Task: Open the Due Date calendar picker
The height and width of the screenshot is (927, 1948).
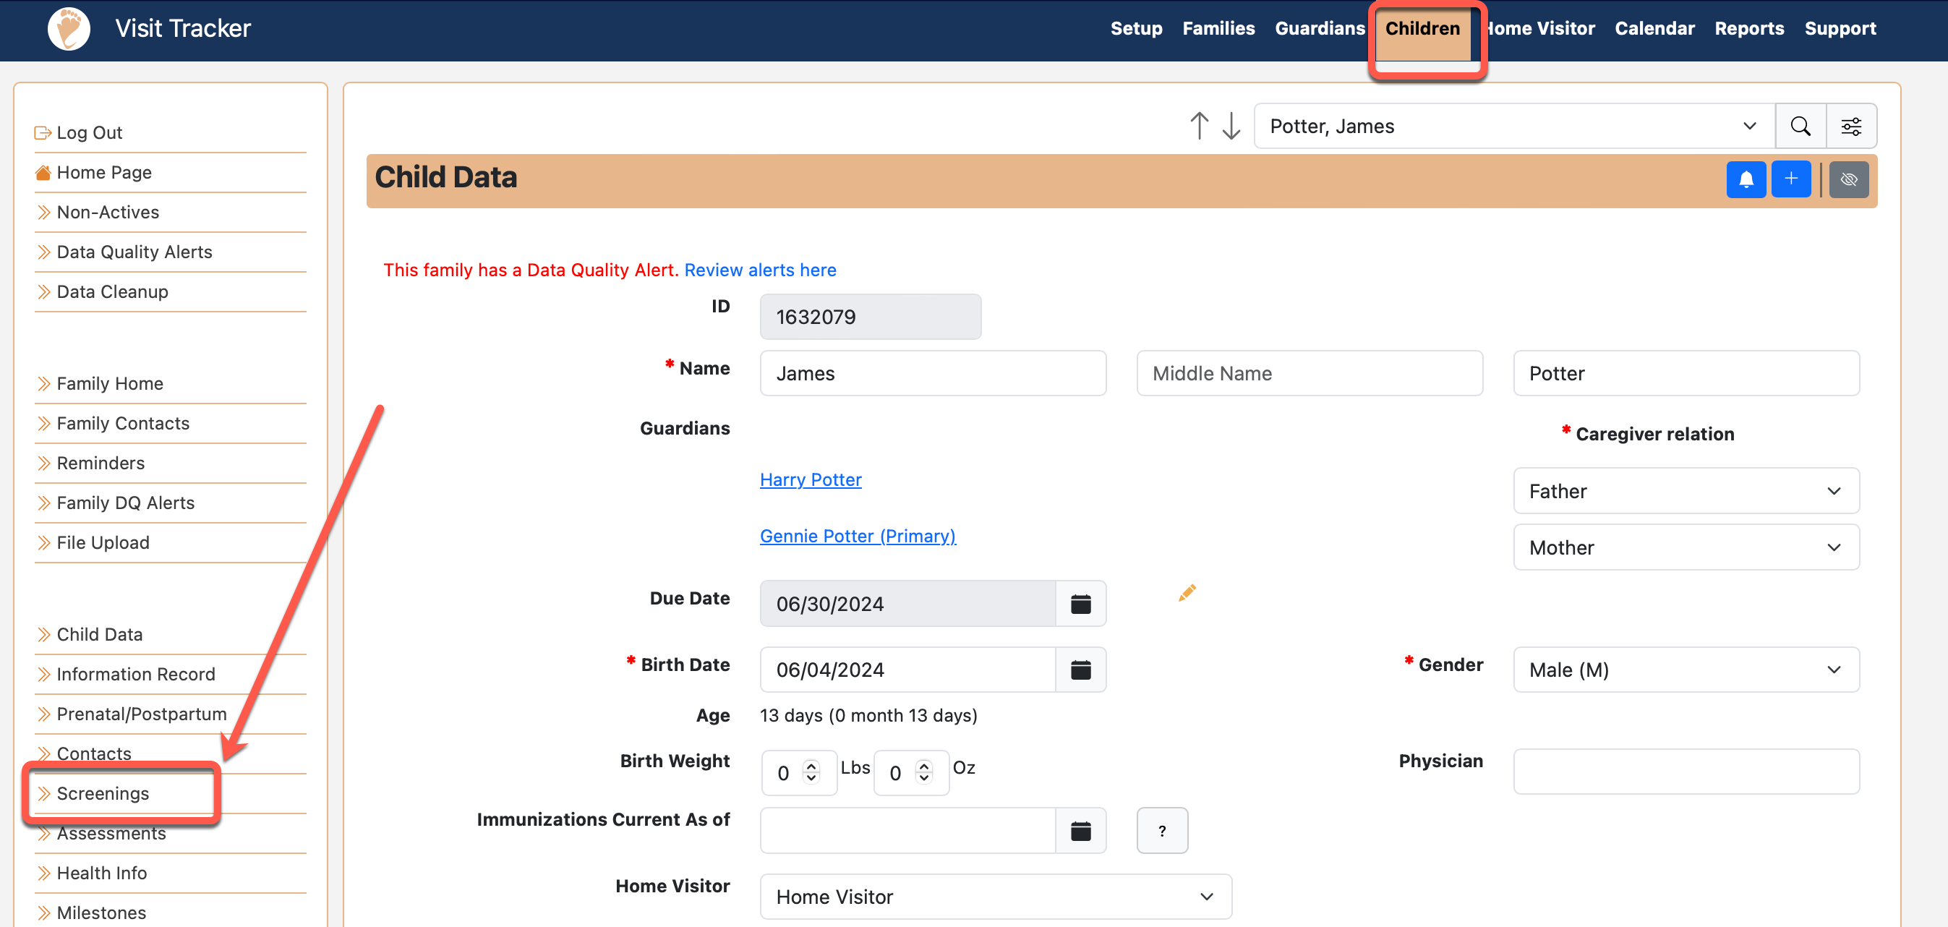Action: (x=1080, y=603)
